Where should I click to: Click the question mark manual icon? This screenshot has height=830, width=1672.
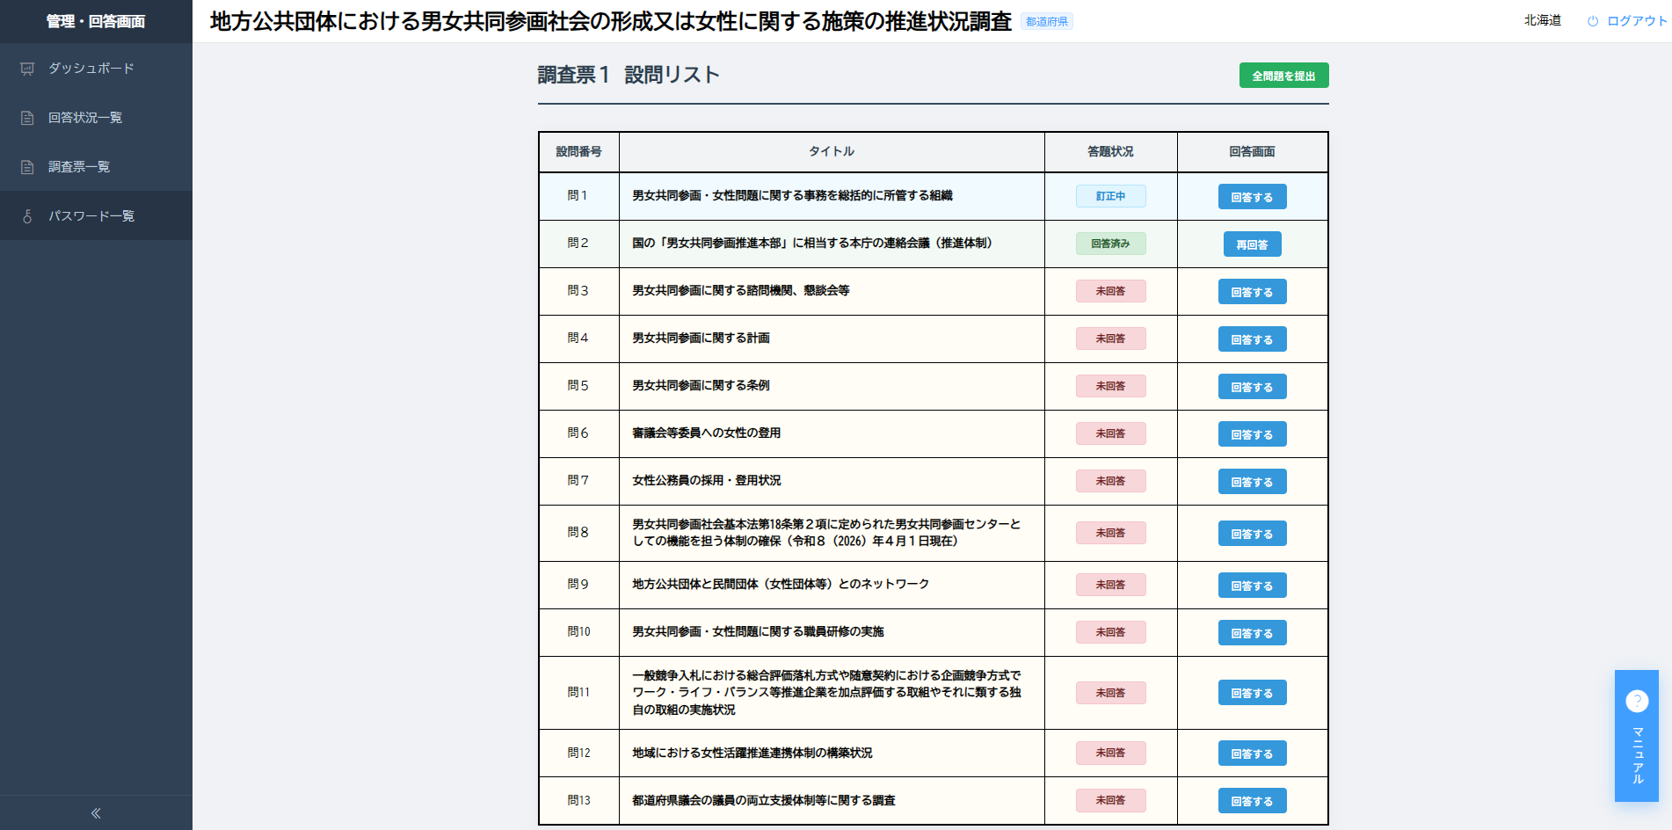pos(1637,701)
